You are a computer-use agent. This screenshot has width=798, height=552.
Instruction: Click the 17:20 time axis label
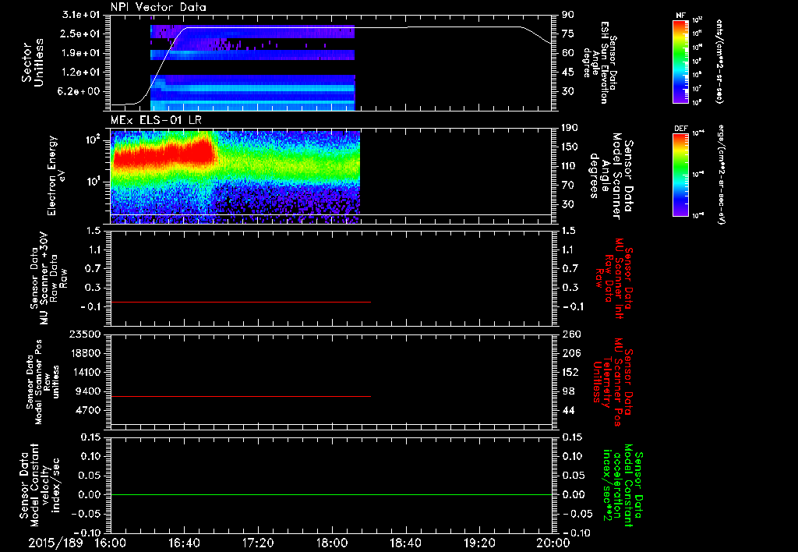258,543
